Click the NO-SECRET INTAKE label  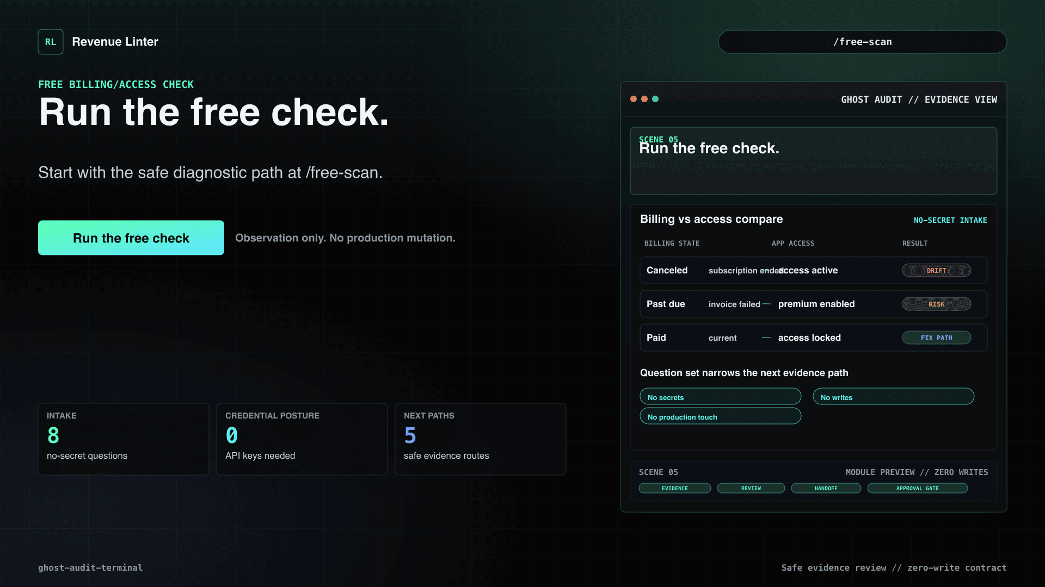coord(950,220)
